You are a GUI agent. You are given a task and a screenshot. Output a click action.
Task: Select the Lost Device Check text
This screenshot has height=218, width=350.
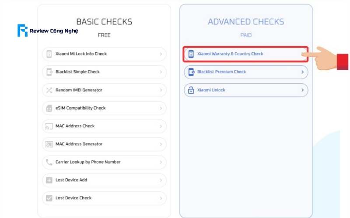[73, 198]
